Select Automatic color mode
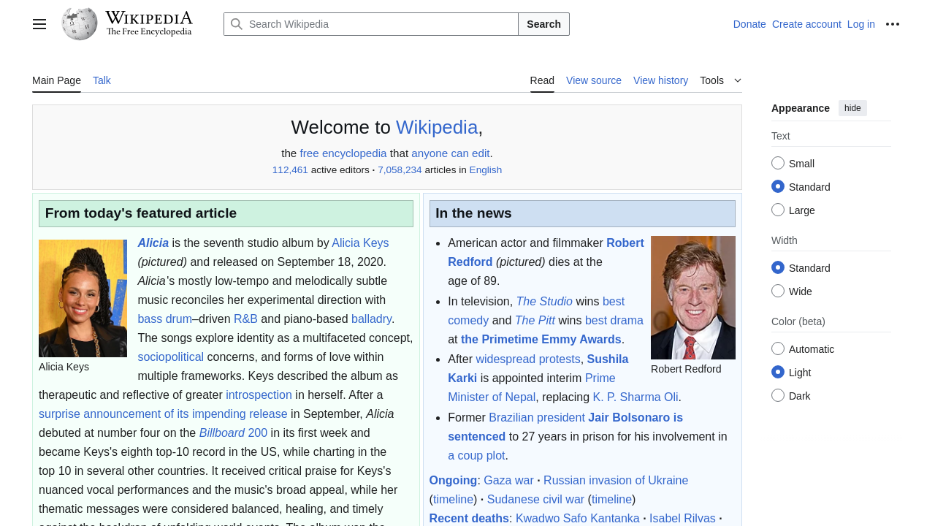This screenshot has height=526, width=935. pos(778,348)
